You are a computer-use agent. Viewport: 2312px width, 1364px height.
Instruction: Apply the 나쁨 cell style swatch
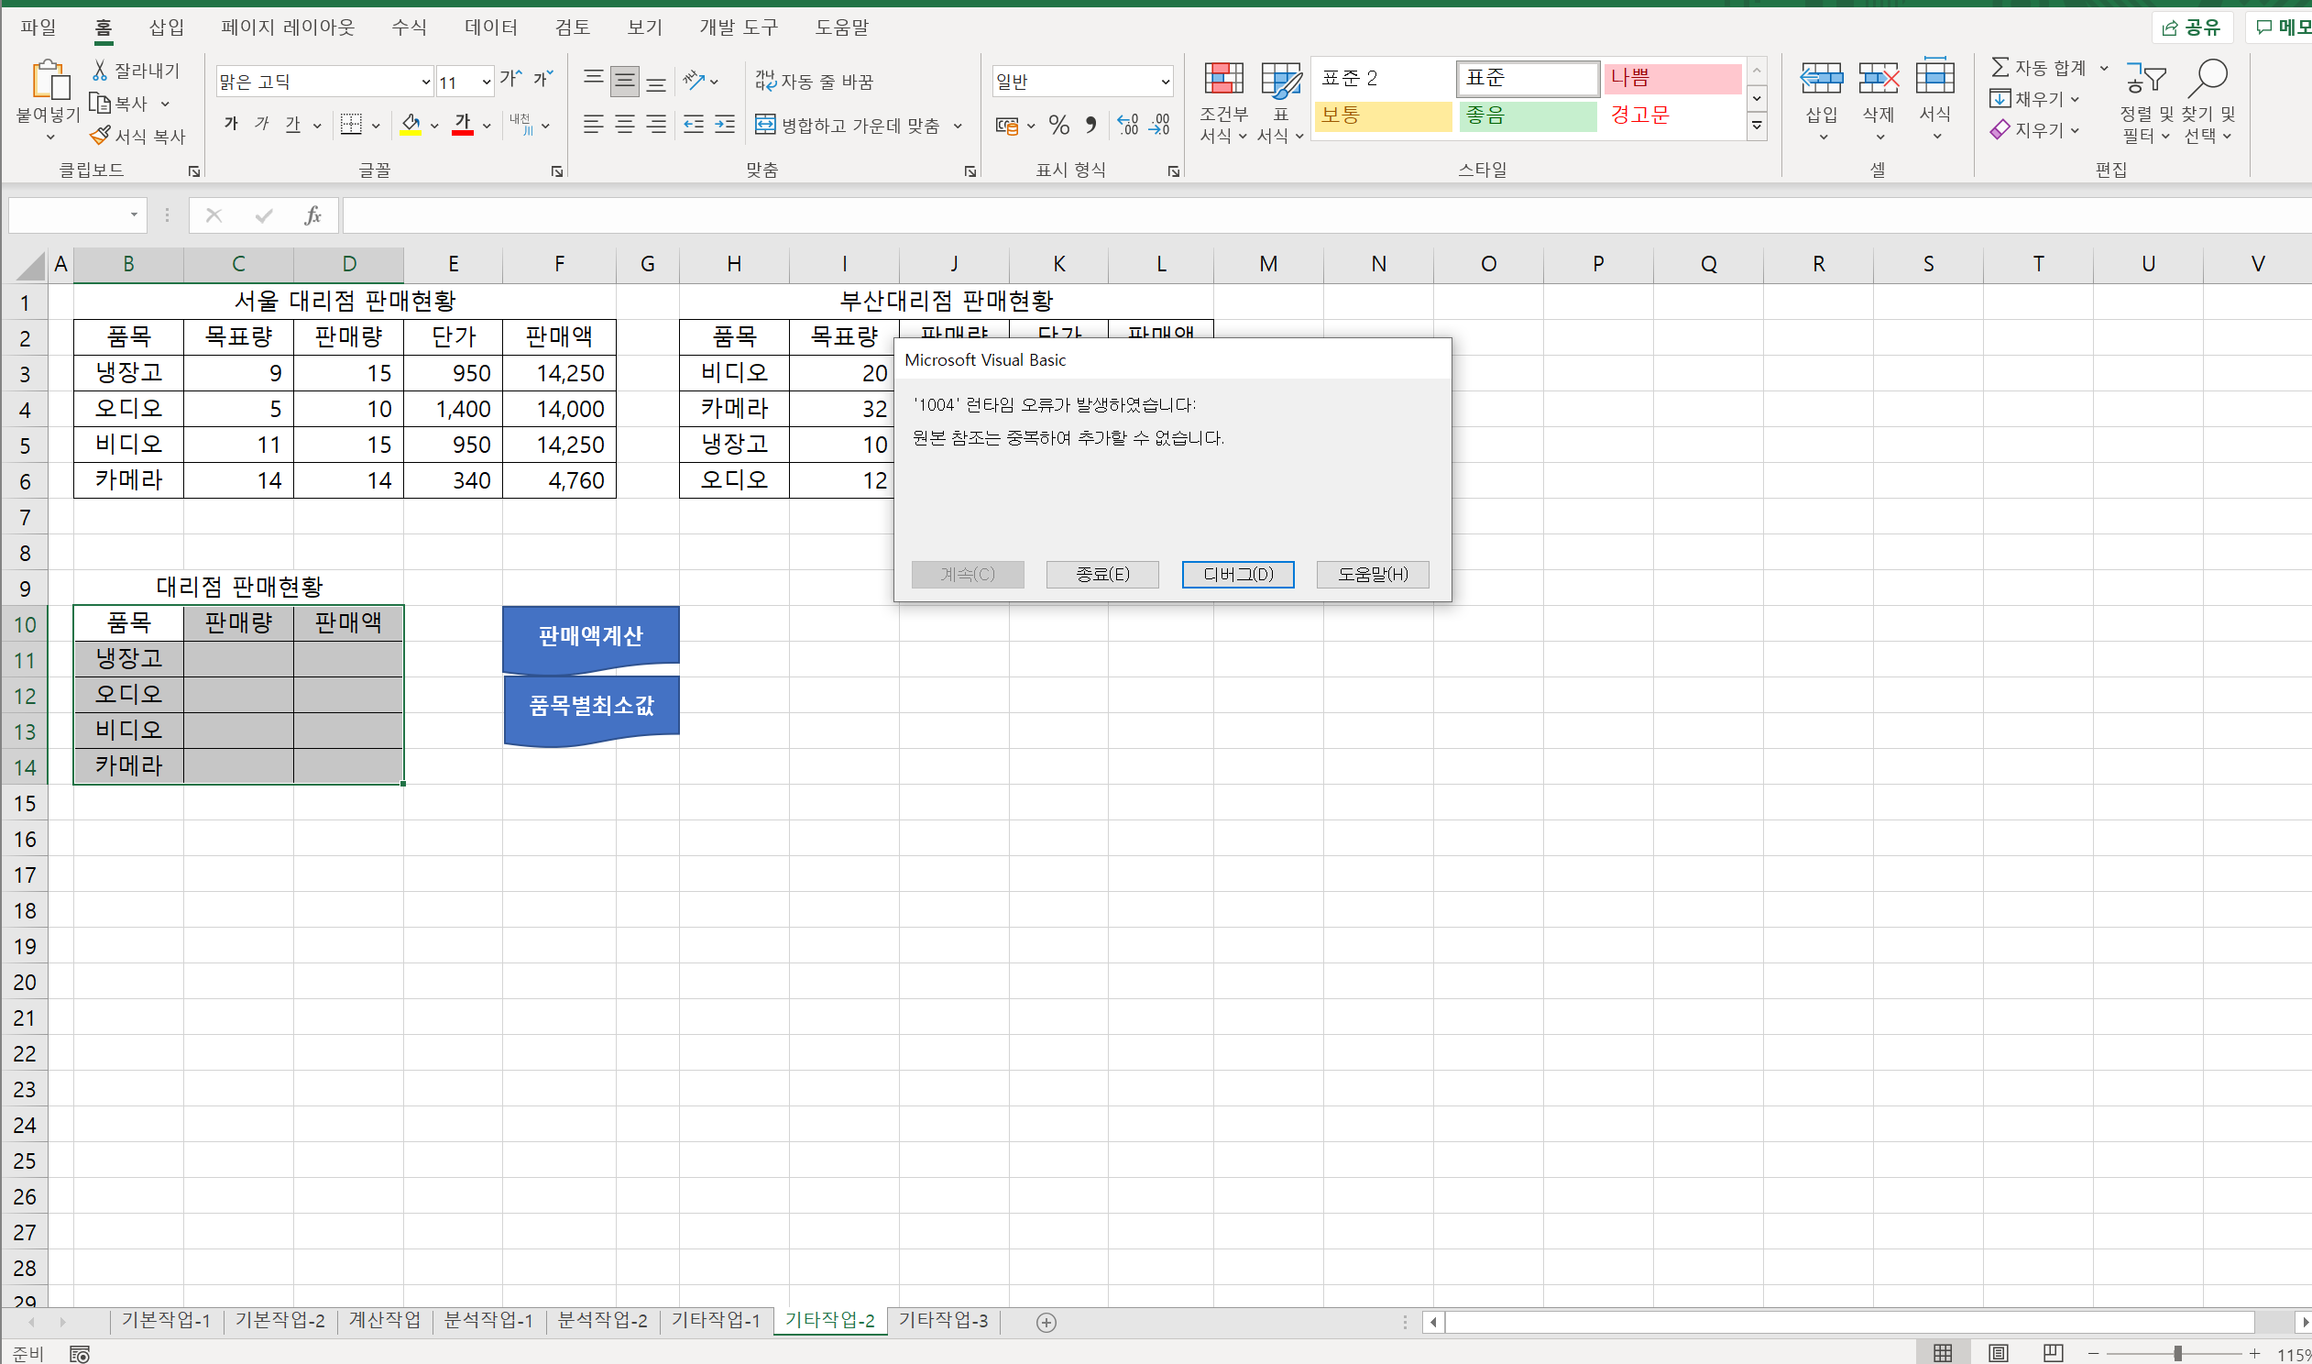click(x=1671, y=78)
